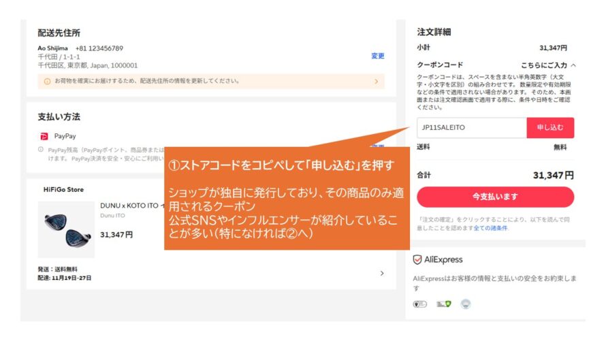Click the 合計 total amount 31,347円

tap(554, 176)
